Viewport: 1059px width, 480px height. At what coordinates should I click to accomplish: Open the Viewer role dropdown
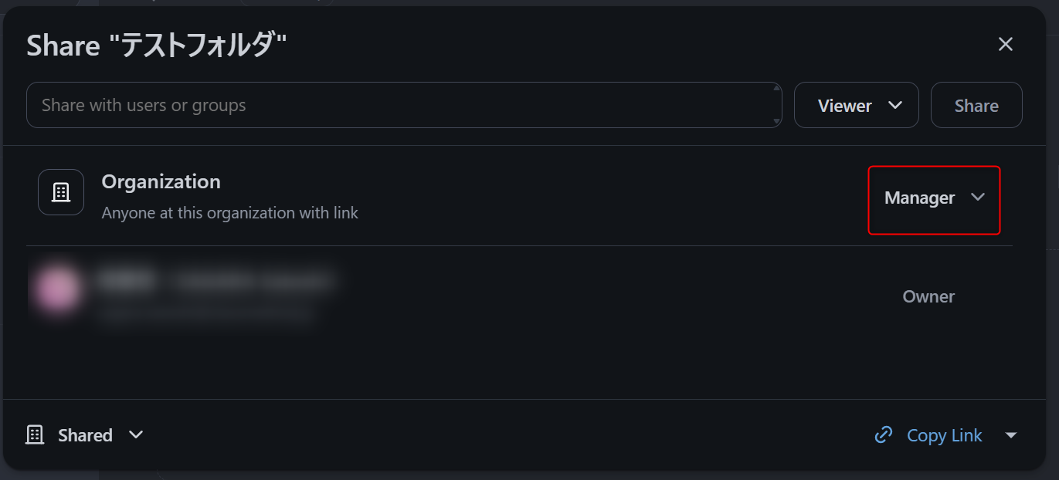(856, 106)
